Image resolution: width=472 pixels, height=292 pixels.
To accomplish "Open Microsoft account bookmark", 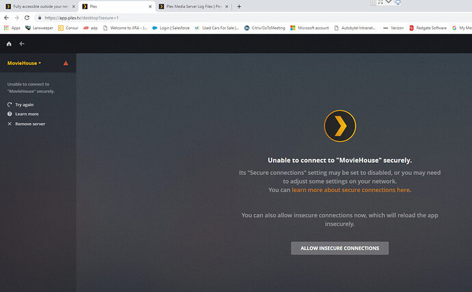I will [x=309, y=28].
